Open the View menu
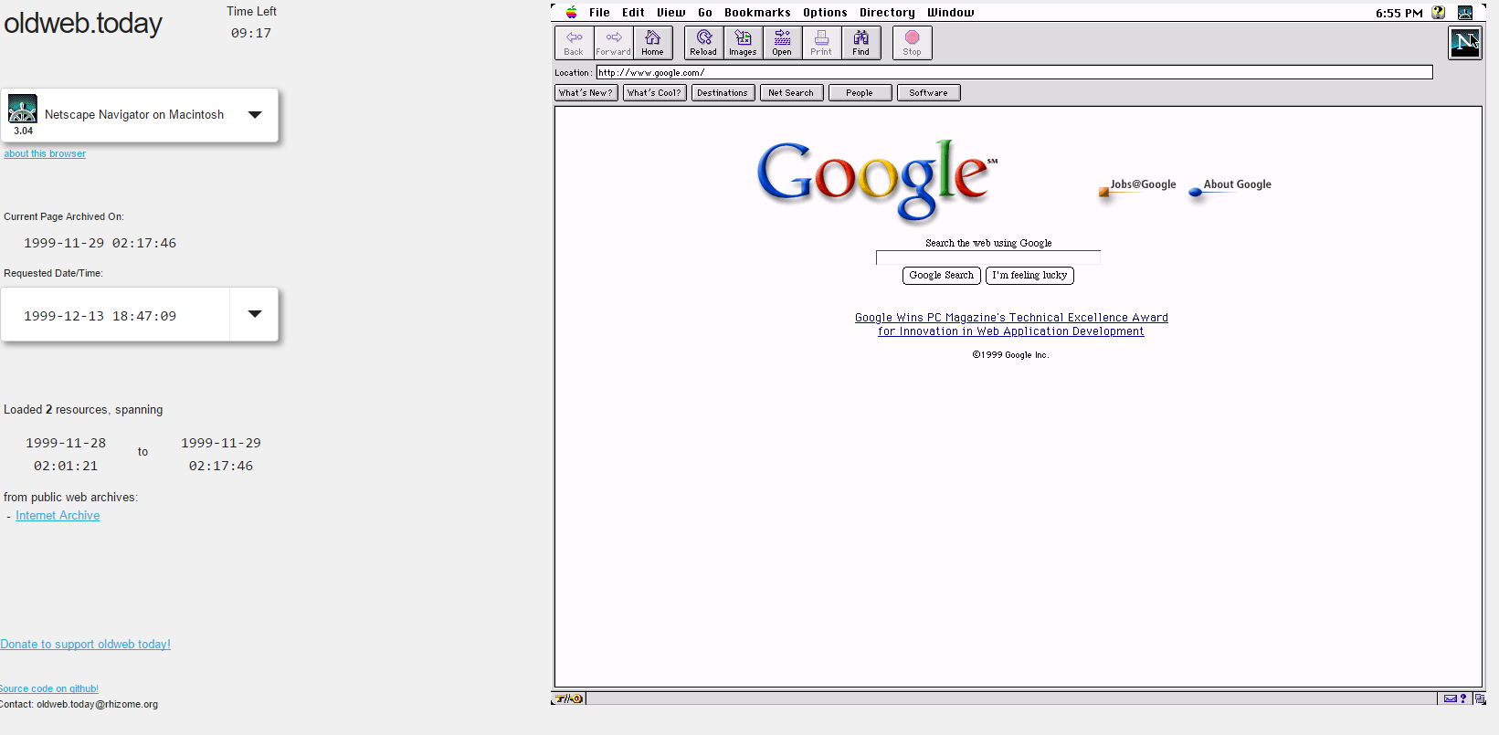The width and height of the screenshot is (1499, 735). point(670,13)
